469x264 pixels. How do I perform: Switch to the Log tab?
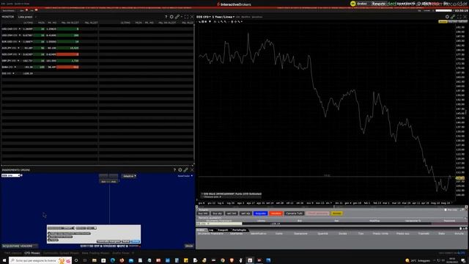tap(211, 230)
